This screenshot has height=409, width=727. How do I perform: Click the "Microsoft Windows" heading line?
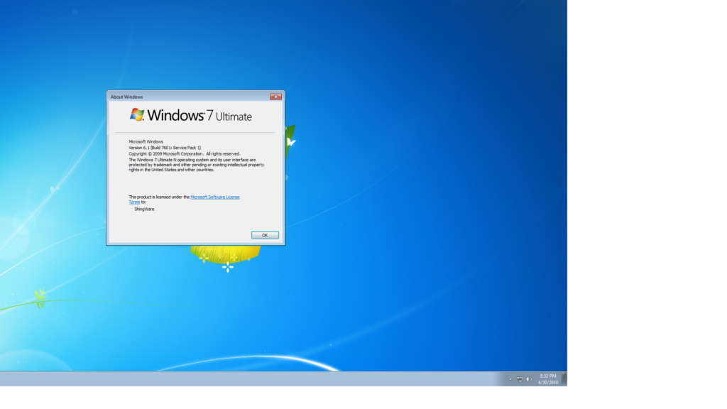click(146, 142)
